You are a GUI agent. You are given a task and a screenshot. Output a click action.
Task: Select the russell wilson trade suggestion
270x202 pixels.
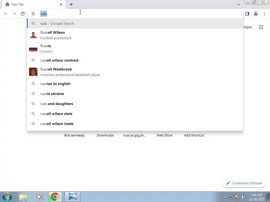(135, 124)
